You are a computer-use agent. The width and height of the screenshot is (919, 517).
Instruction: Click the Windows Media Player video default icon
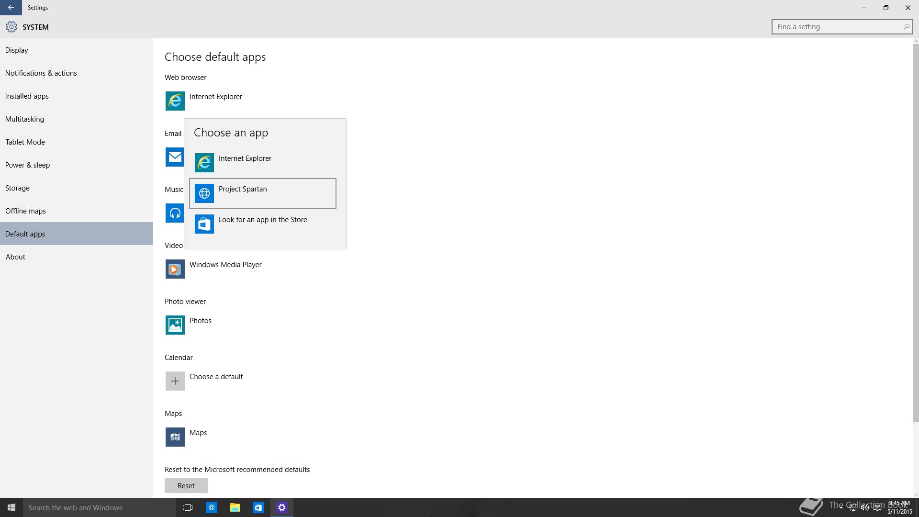pyautogui.click(x=175, y=269)
